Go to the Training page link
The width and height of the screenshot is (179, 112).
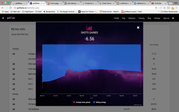[141, 18]
